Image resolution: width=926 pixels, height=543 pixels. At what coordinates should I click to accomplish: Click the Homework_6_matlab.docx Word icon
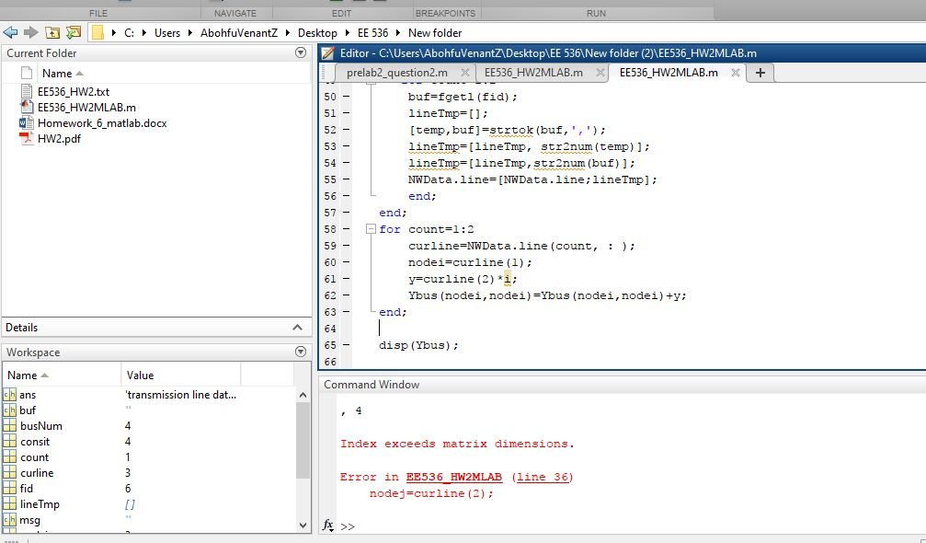click(x=27, y=122)
